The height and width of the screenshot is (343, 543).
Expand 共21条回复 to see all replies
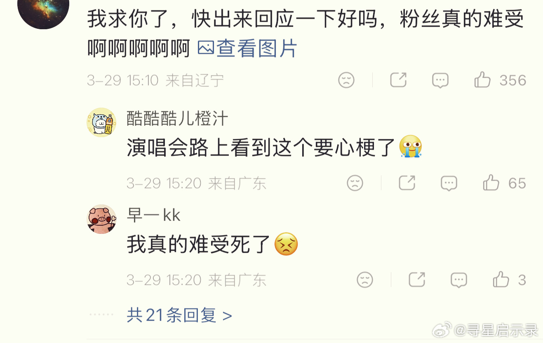coord(179,315)
